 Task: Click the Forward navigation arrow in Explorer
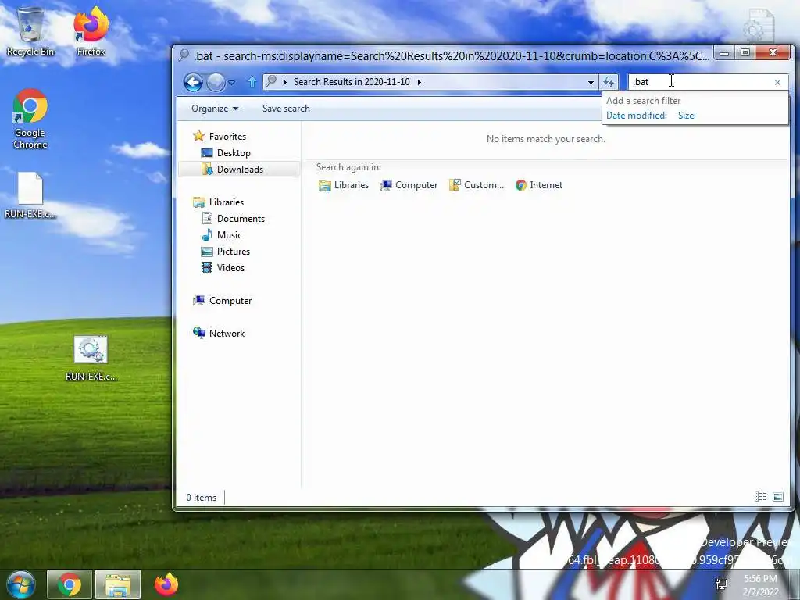click(x=216, y=82)
